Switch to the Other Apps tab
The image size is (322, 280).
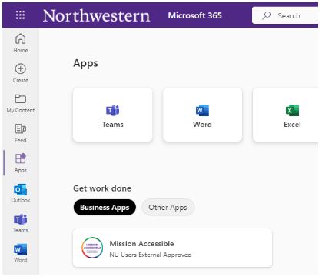pos(168,207)
